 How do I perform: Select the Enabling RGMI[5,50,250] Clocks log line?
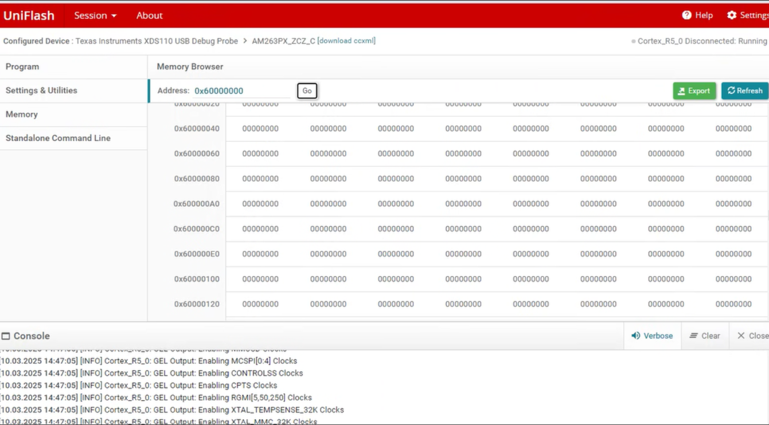156,398
